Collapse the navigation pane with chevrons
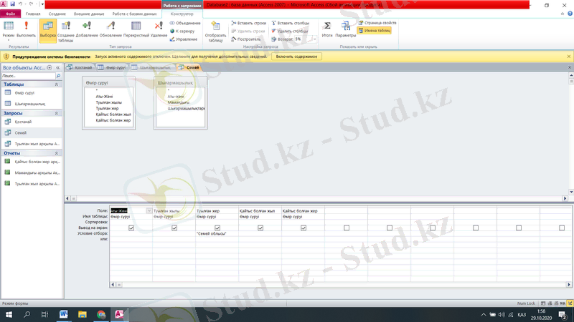The width and height of the screenshot is (574, 322). (58, 67)
